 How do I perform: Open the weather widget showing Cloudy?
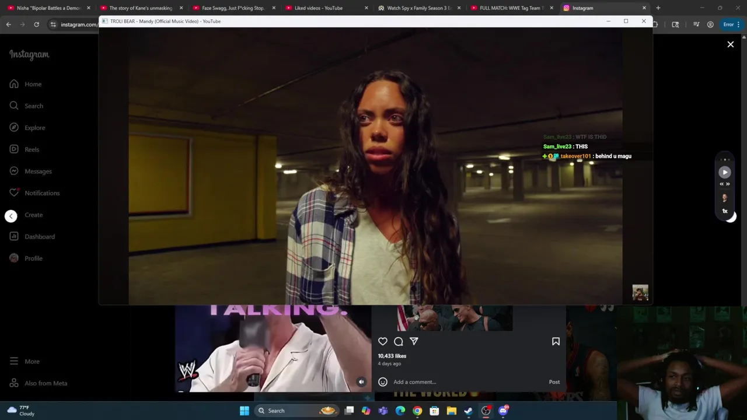21,411
